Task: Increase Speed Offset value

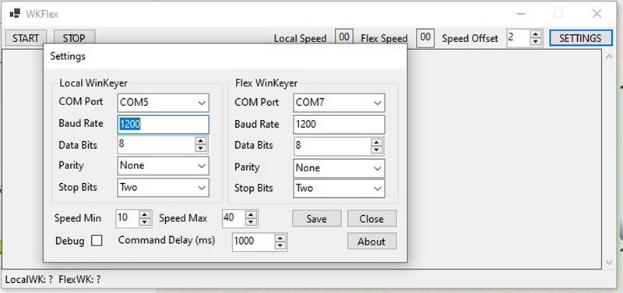Action: [536, 34]
